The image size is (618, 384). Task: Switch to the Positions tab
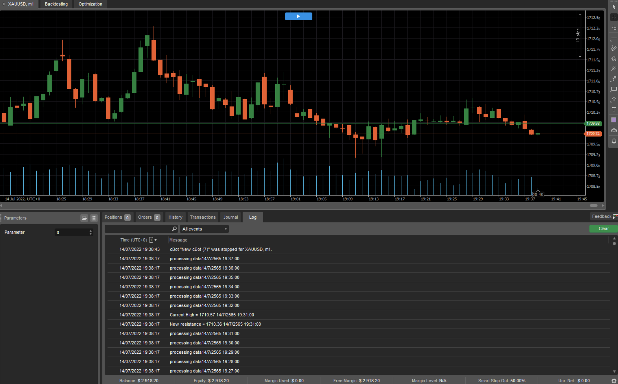[x=117, y=217]
